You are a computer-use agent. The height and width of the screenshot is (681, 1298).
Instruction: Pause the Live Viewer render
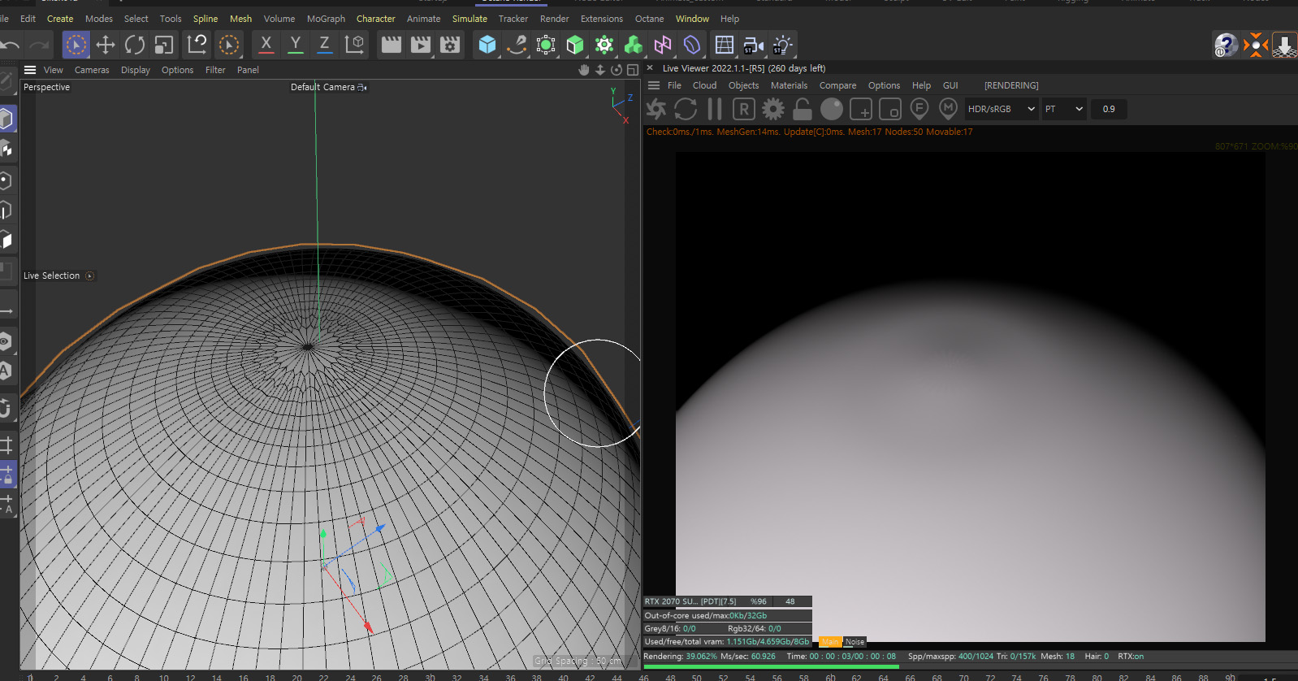coord(715,109)
